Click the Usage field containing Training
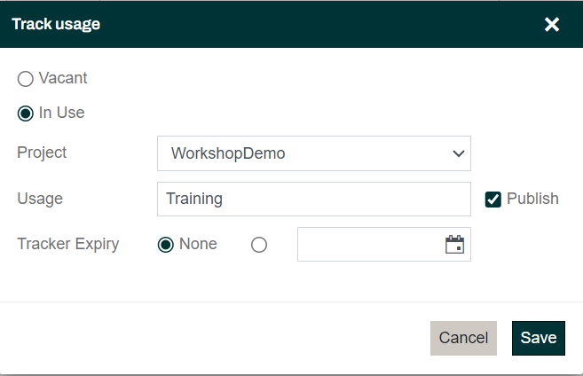583x376 pixels. point(313,199)
